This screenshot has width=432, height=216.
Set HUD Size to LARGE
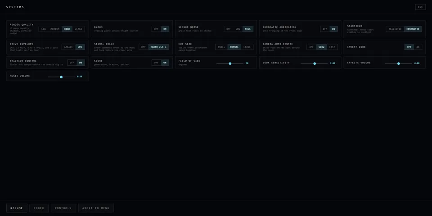(247, 47)
